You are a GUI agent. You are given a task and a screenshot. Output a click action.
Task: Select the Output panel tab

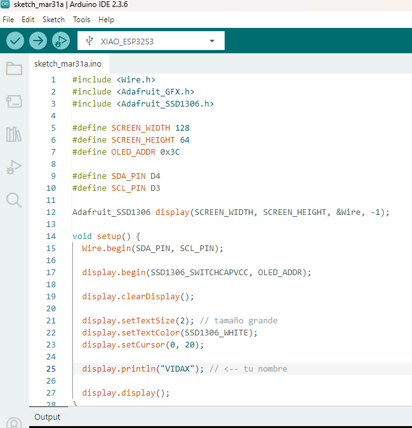click(47, 417)
